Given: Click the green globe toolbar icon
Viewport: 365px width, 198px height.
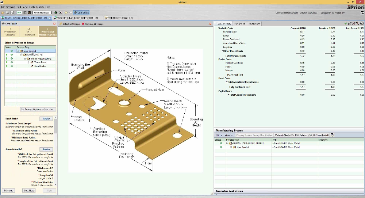Looking at the screenshot, I should tap(56, 12).
